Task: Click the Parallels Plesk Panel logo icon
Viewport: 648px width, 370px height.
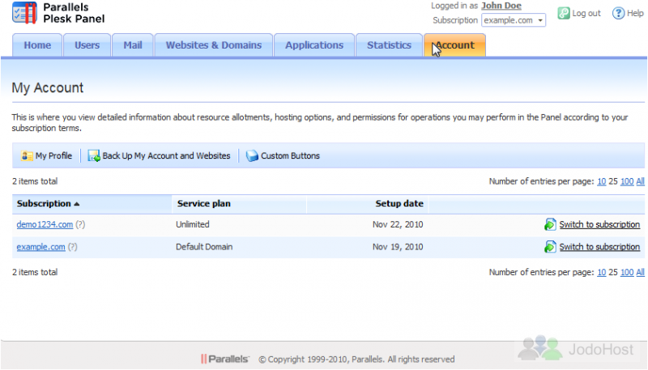Action: (25, 13)
